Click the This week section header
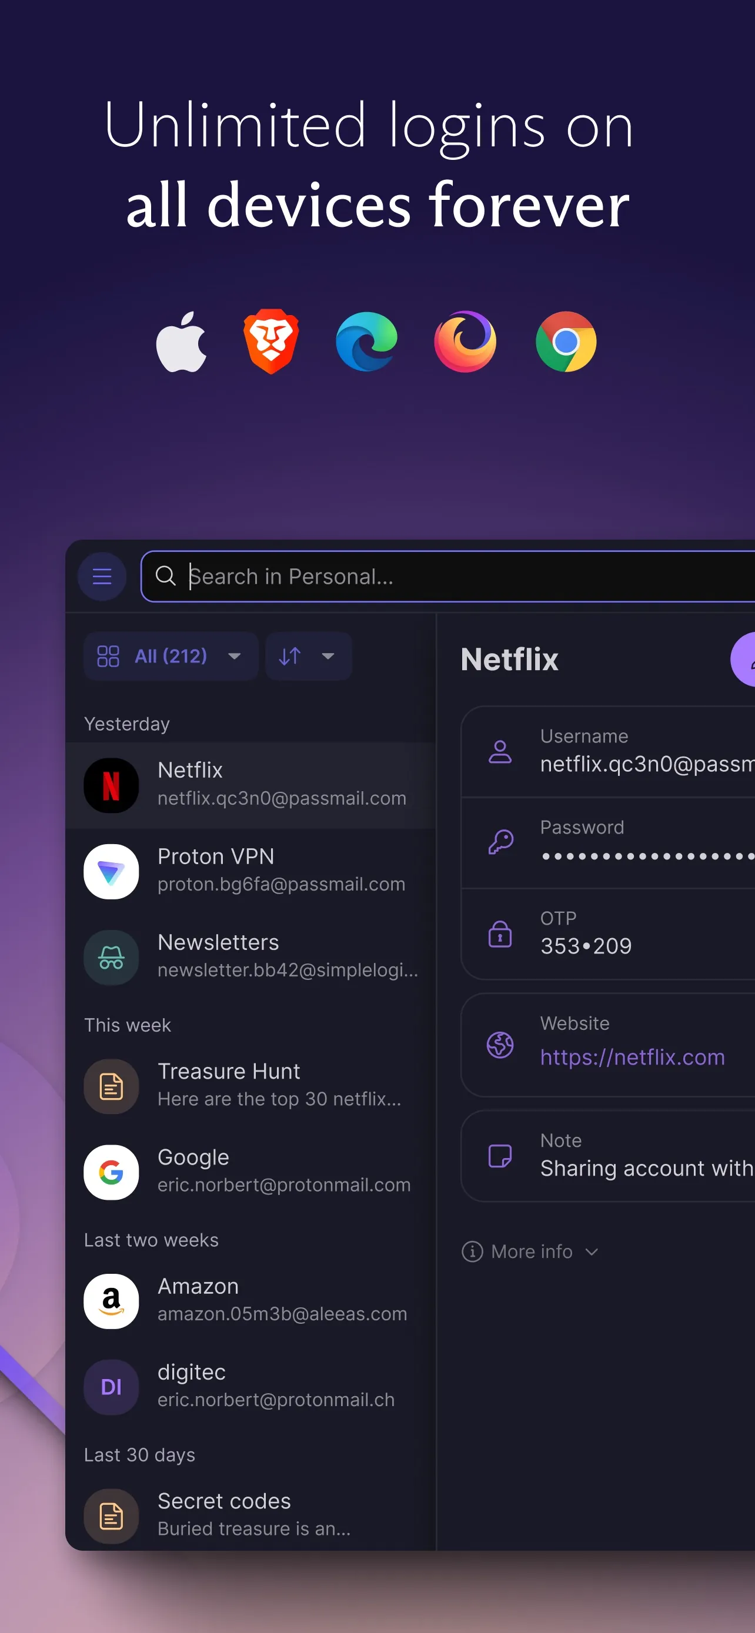The image size is (755, 1633). coord(128,1025)
